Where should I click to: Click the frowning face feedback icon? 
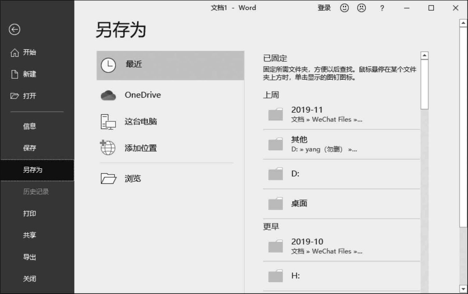tap(362, 8)
